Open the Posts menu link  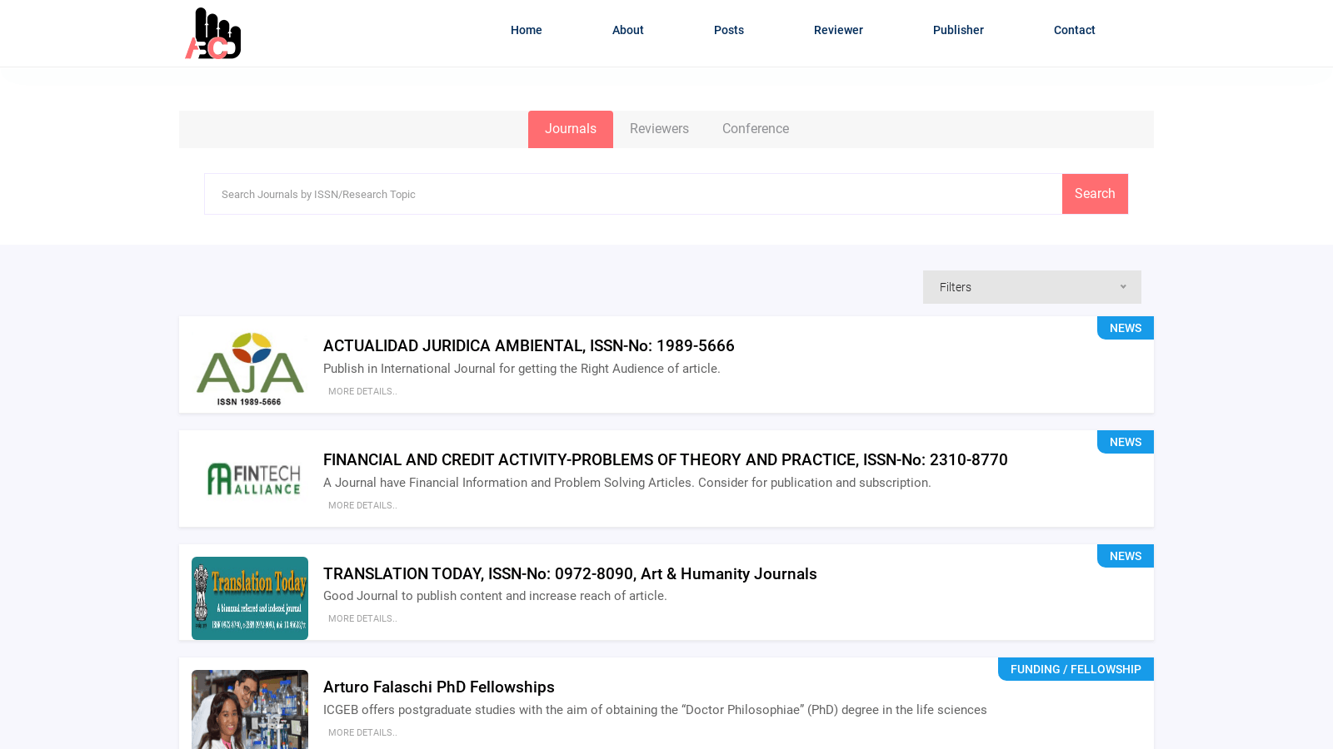click(x=728, y=30)
